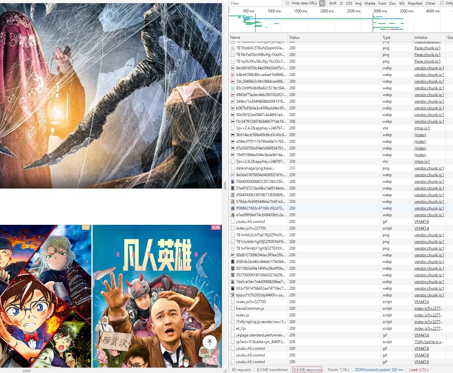Select the rp?ext=51&data=jm_B4l0F2 request row
This screenshot has width=453, height=373.
341,342
